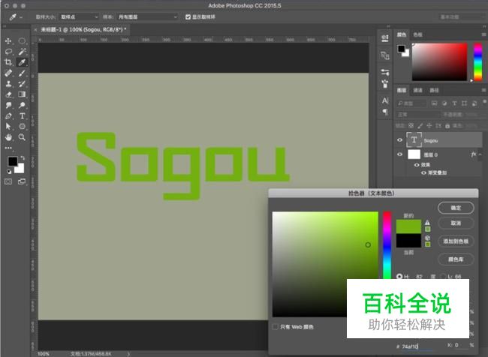The width and height of the screenshot is (488, 357).
Task: Select the Dodge tool
Action: [x=22, y=105]
